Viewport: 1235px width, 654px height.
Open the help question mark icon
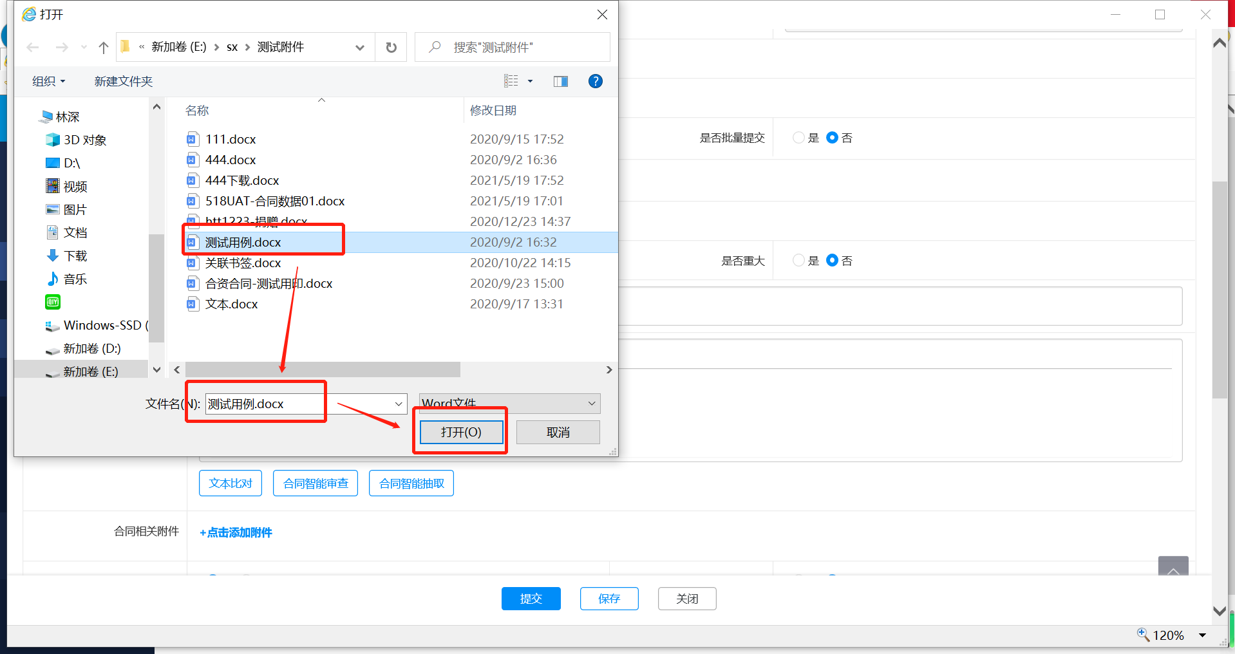pos(595,81)
